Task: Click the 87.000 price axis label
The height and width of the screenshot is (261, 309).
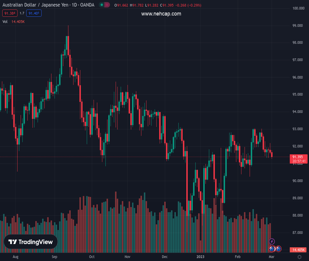Action: pyautogui.click(x=298, y=233)
